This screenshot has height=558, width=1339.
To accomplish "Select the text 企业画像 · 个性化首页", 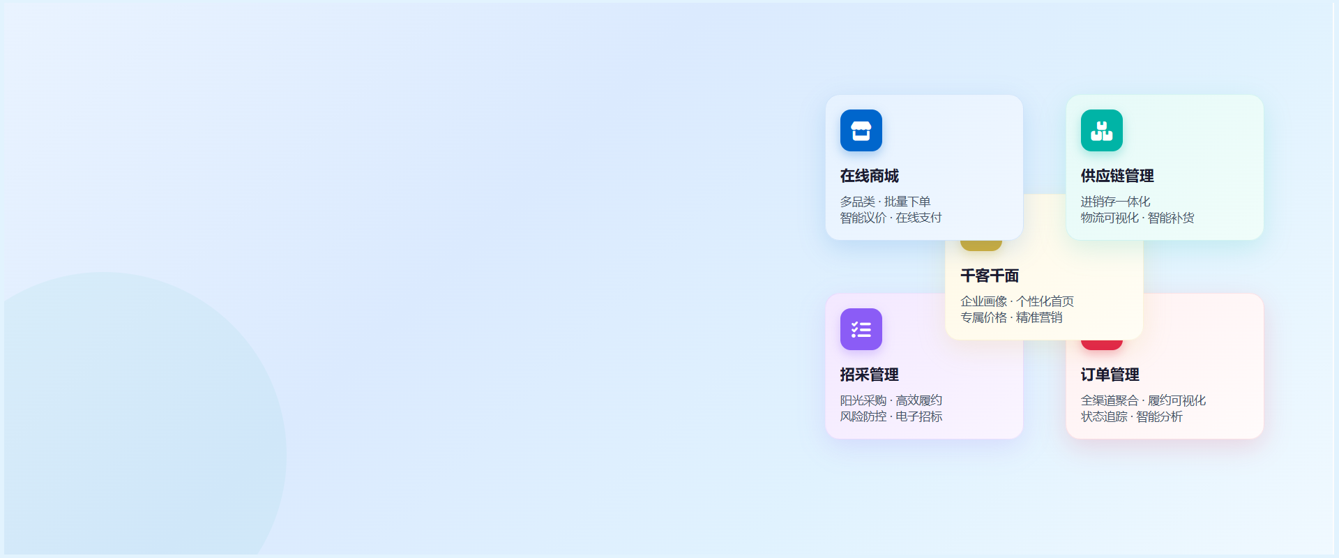I will 1017,301.
